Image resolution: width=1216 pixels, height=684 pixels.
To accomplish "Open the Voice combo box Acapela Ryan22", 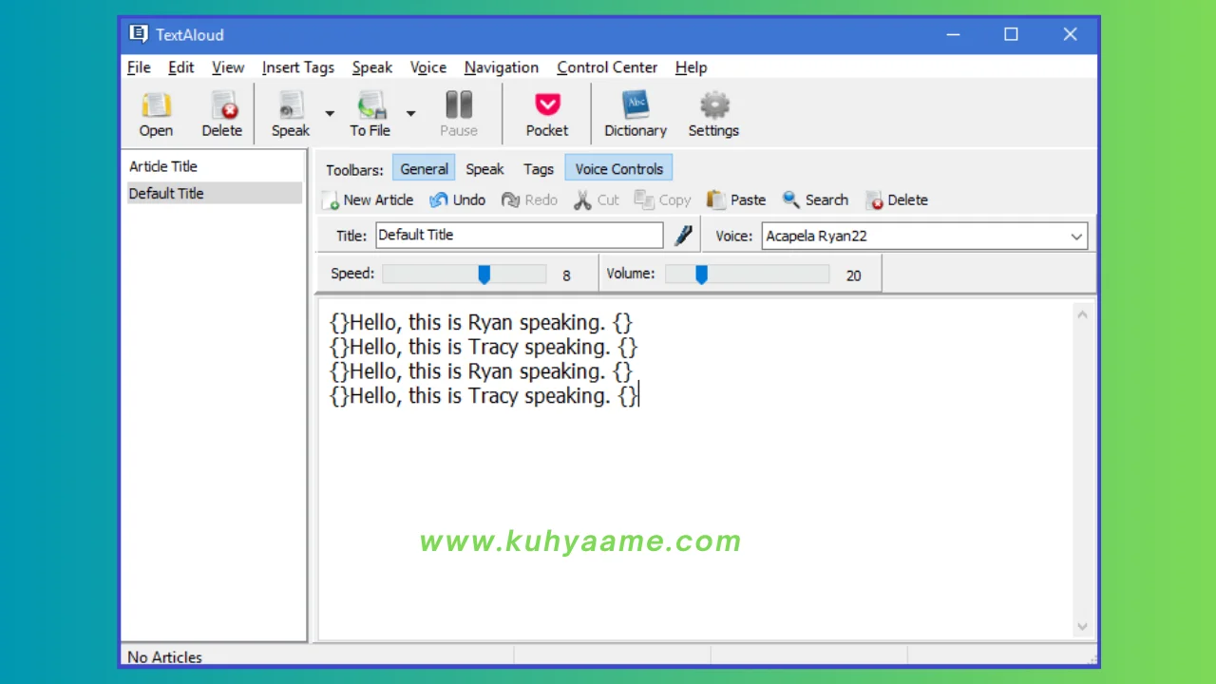I will [924, 236].
